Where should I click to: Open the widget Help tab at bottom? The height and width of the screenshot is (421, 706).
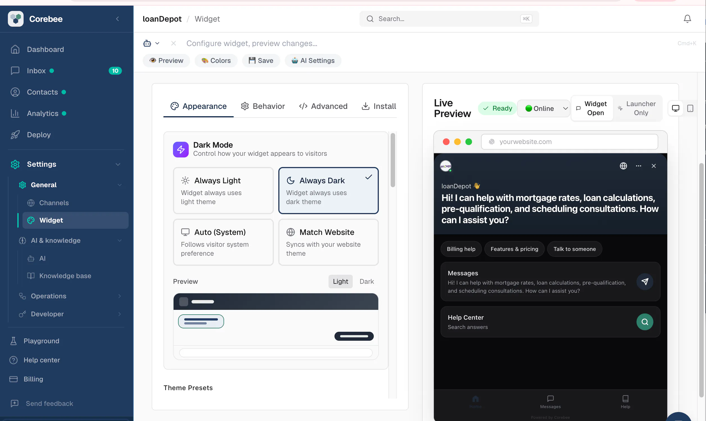[x=625, y=402]
